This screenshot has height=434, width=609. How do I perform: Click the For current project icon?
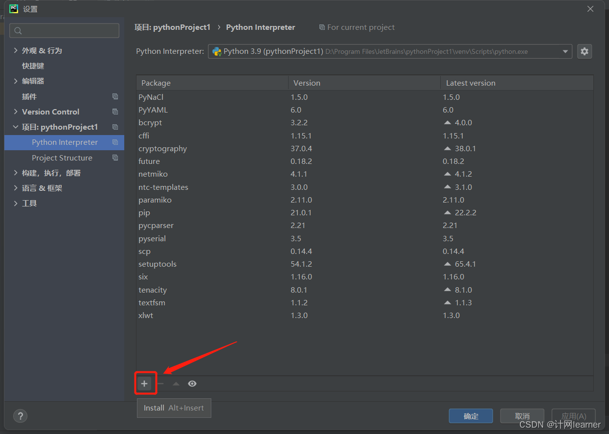tap(321, 27)
